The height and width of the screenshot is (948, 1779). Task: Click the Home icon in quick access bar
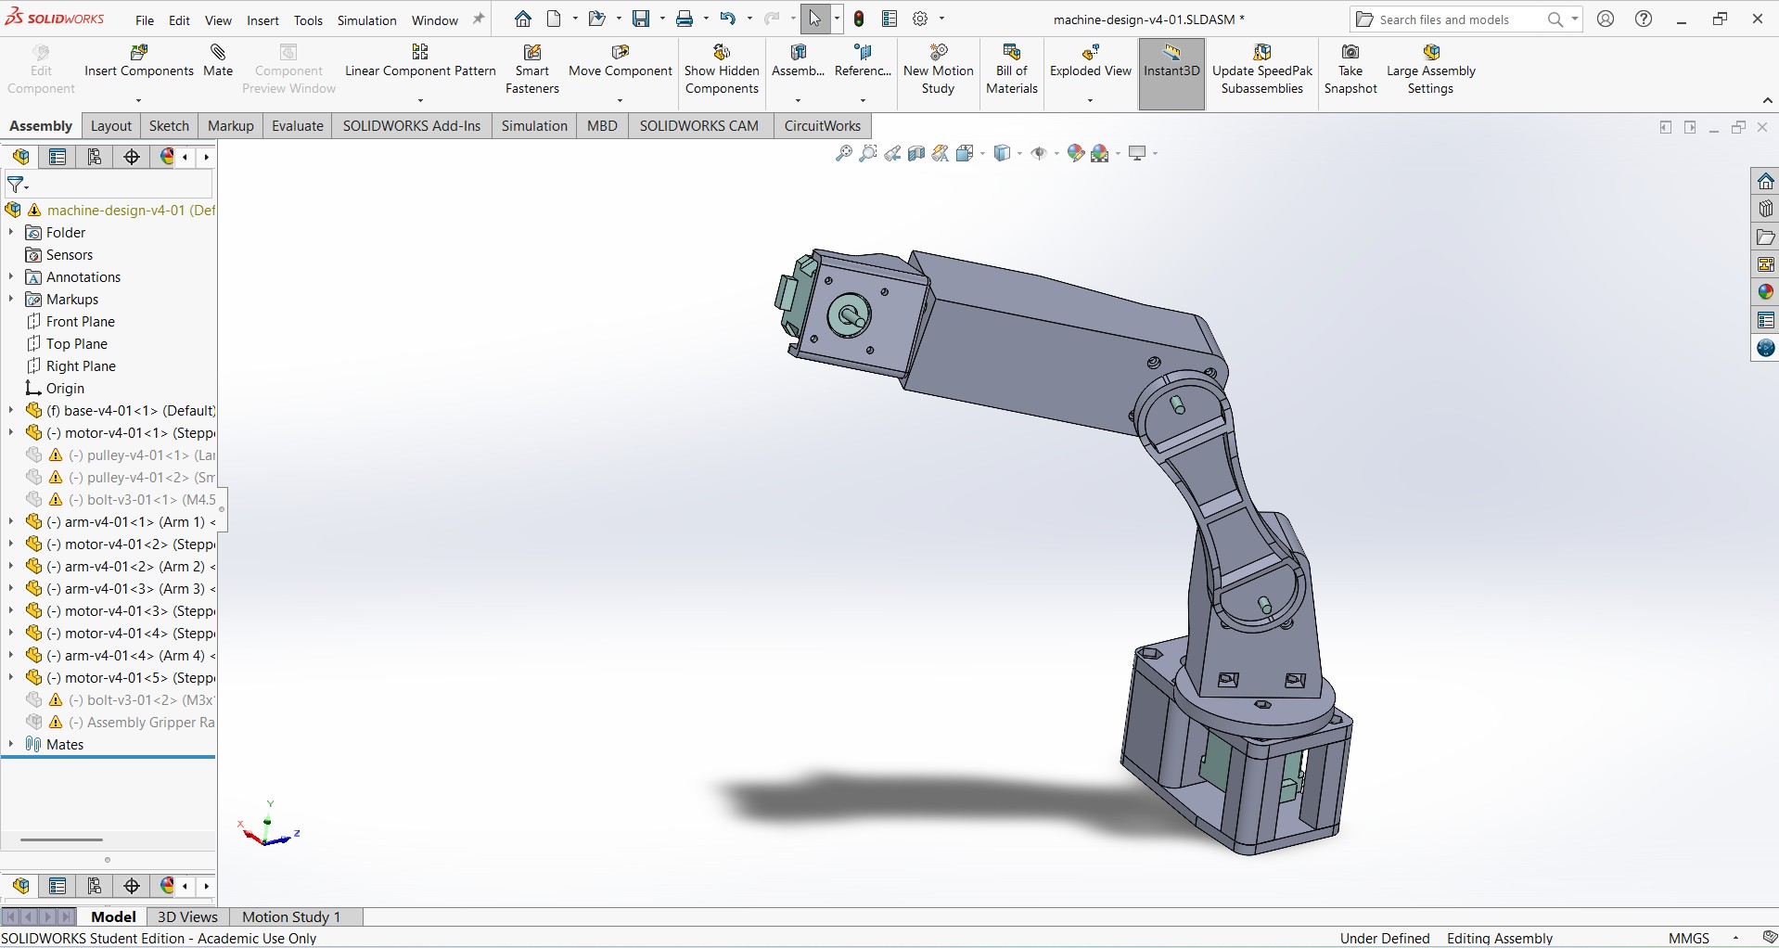pyautogui.click(x=523, y=19)
